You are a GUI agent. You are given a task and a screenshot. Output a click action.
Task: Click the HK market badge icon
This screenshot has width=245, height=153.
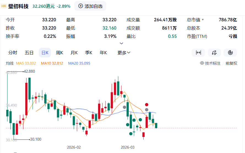pos(4,6)
